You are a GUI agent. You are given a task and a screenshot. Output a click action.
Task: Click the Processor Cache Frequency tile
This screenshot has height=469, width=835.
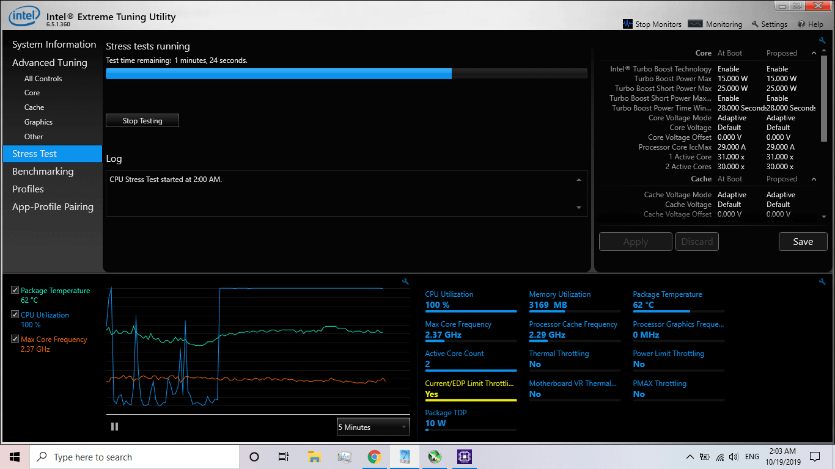(575, 330)
